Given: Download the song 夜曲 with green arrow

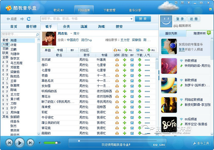Looking at the screenshot, I should pos(139,76).
